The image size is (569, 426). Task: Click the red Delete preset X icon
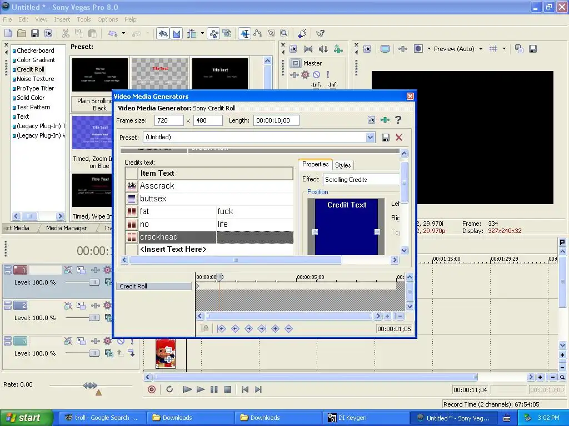(x=399, y=138)
